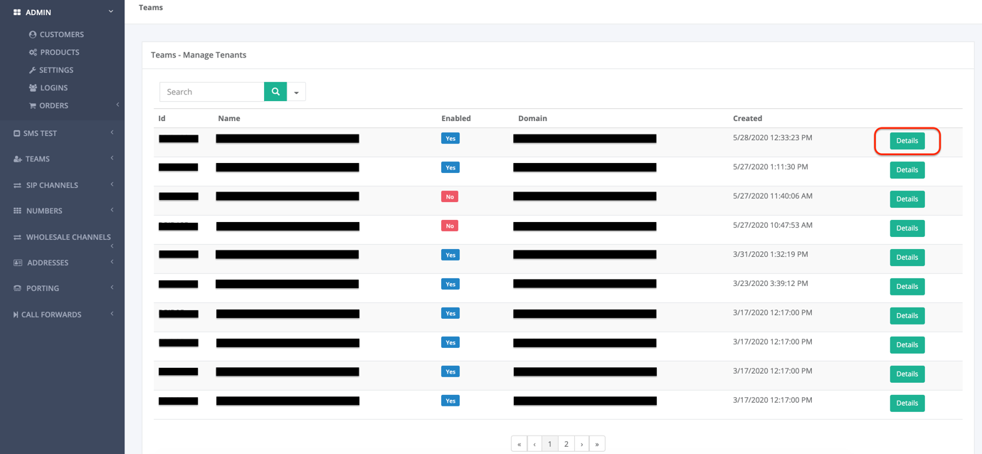
Task: Click the No badge for 10:47:53 AM row
Action: 450,226
